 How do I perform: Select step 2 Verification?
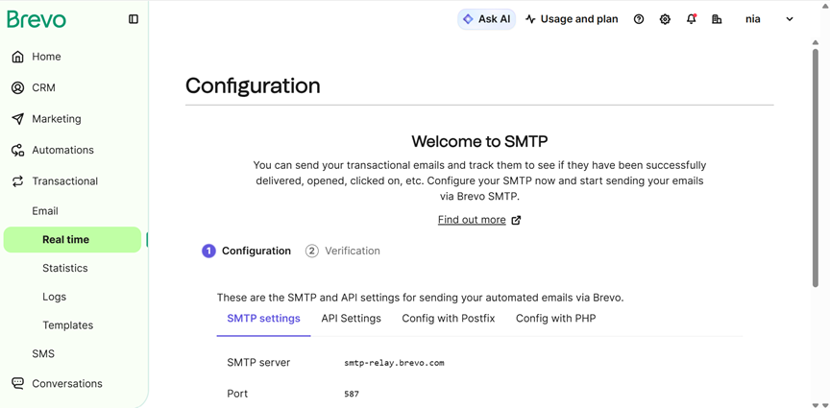click(x=343, y=251)
